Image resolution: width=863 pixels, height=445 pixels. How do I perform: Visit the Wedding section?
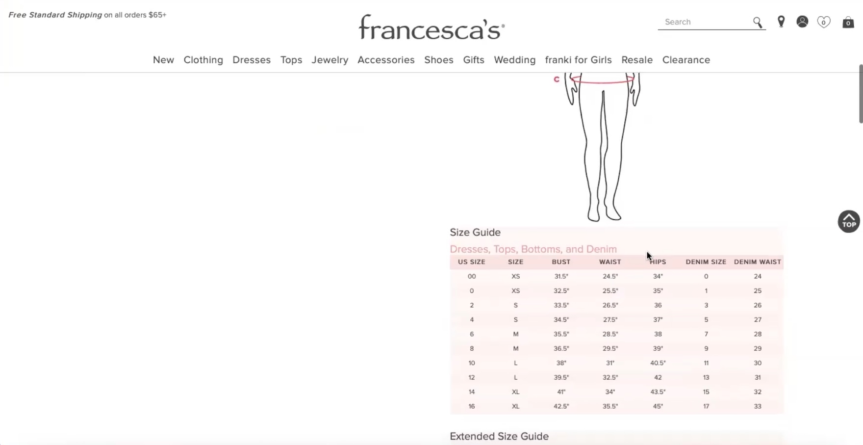pyautogui.click(x=515, y=60)
